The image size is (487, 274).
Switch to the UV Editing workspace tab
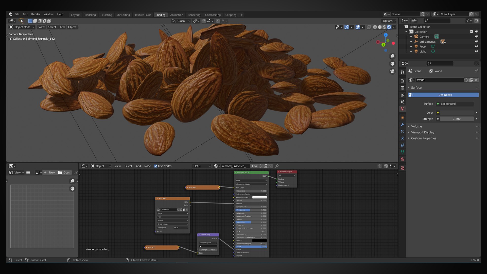pyautogui.click(x=123, y=15)
